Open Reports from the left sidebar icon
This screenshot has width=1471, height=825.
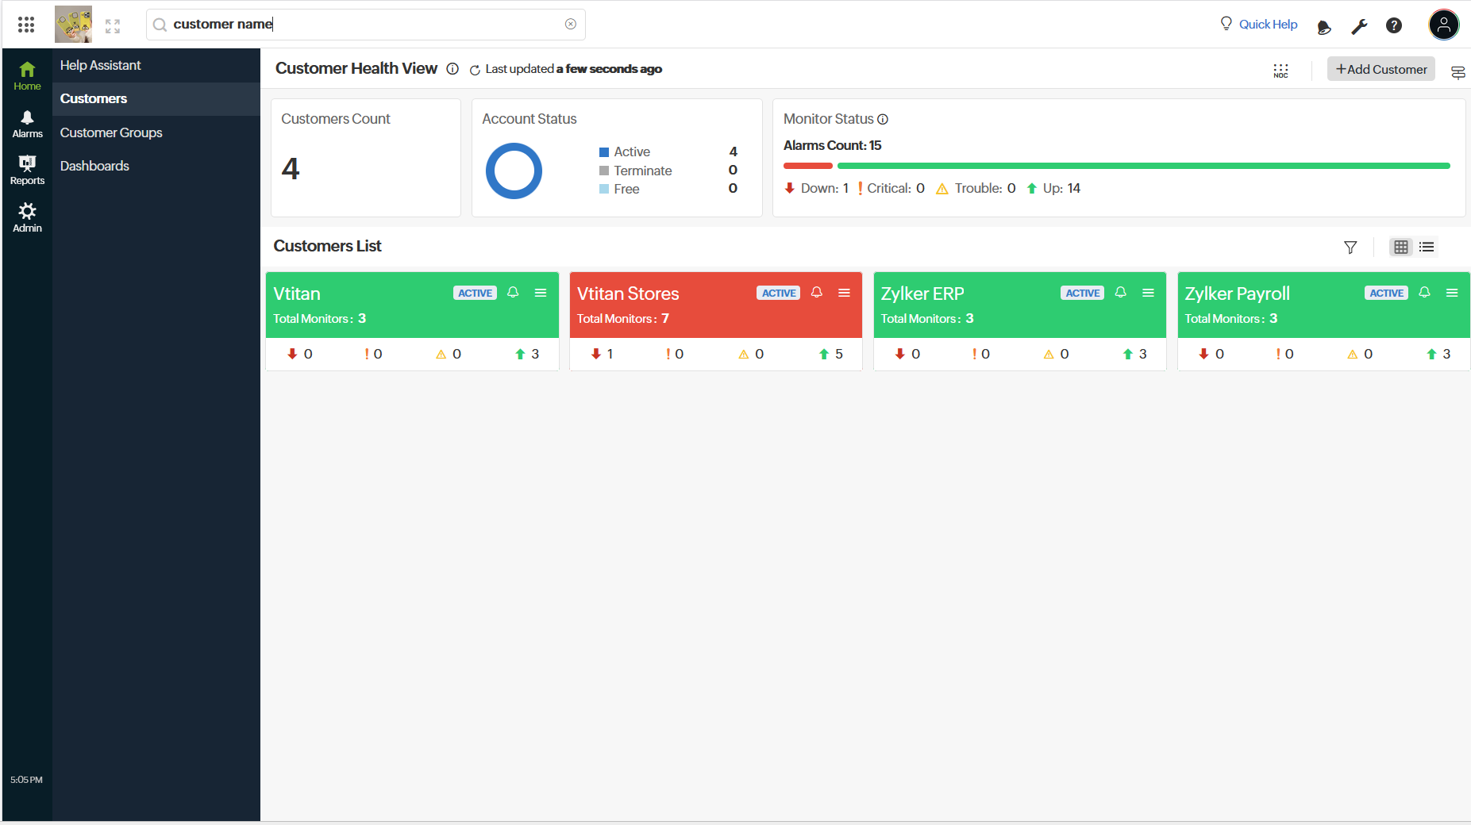(x=27, y=169)
